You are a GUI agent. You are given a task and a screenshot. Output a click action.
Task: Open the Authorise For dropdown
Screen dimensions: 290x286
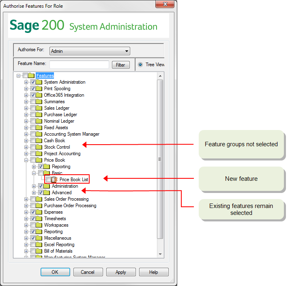point(90,51)
